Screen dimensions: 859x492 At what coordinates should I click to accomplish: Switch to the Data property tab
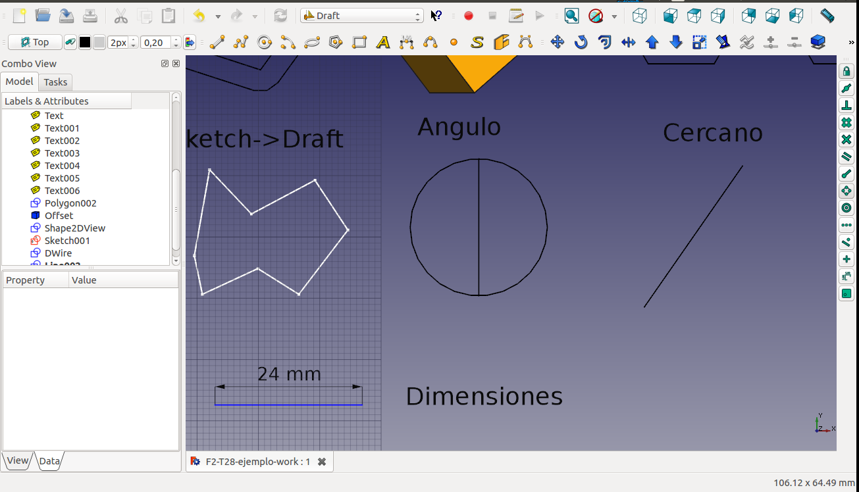[x=49, y=461]
